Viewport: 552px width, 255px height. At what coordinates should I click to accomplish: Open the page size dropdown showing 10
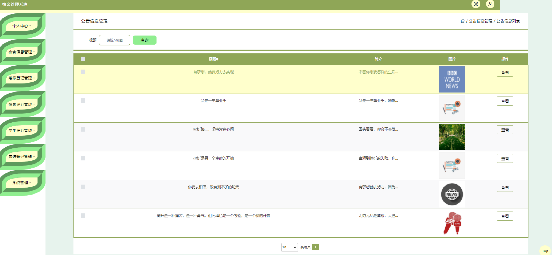[x=289, y=247]
